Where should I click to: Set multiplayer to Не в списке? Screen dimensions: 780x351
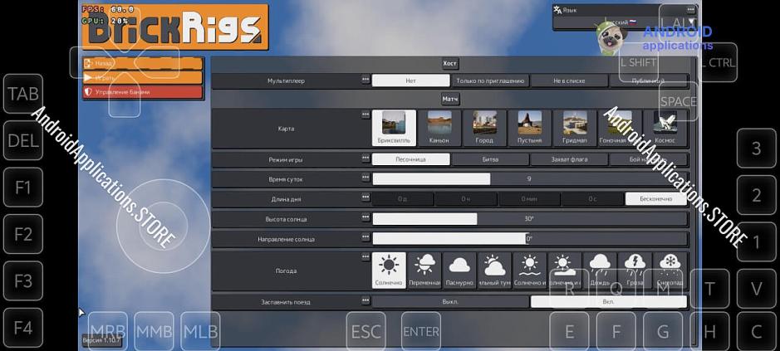click(x=569, y=80)
